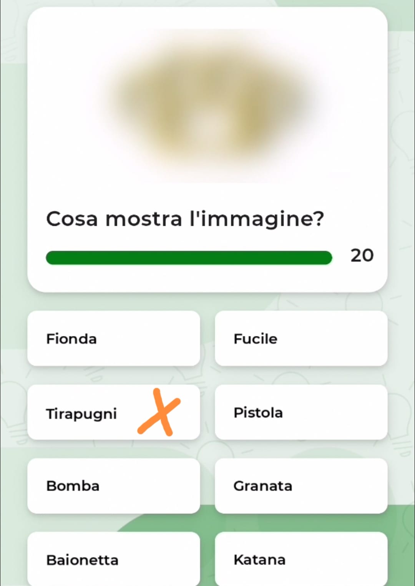This screenshot has width=415, height=586.
Task: Click the green countdown progress bar
Action: pos(189,258)
